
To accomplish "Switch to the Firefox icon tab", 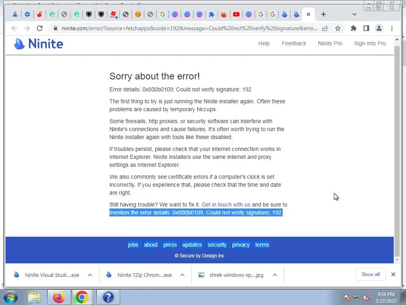I will point(224,15).
